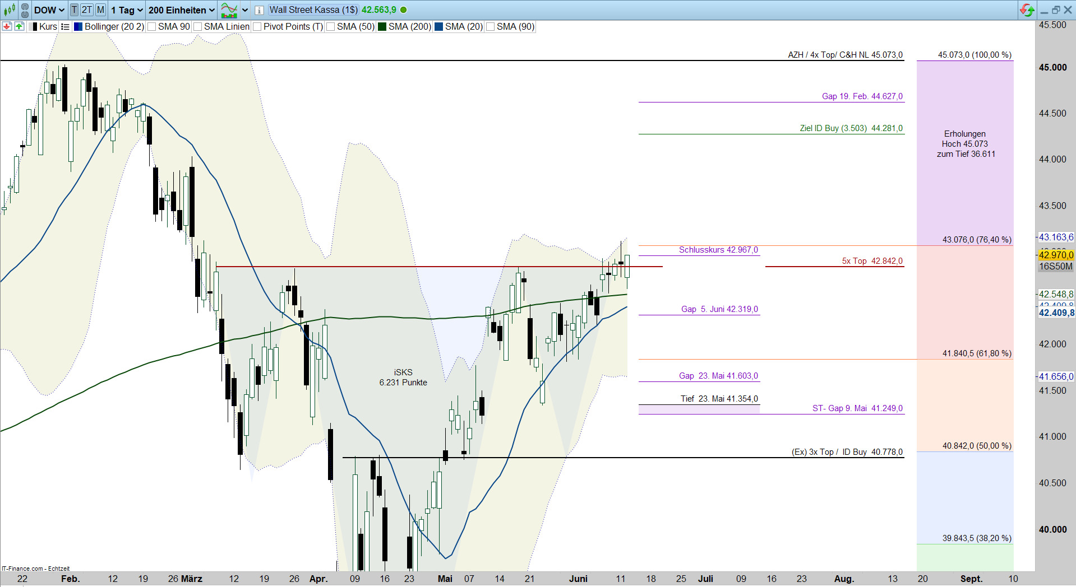Open the list icon next to Kurs
This screenshot has height=587, width=1076.
point(65,26)
